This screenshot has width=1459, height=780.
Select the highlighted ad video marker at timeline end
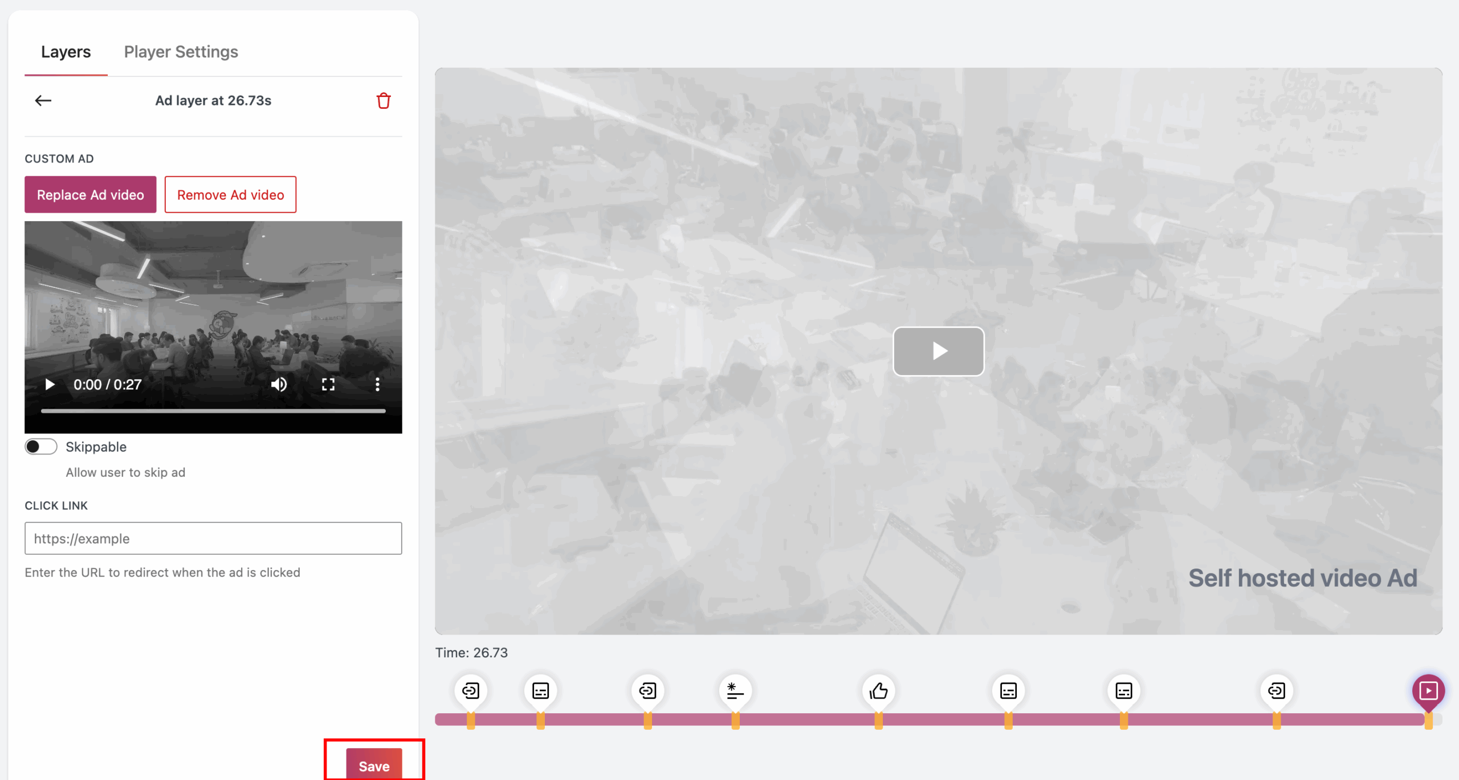click(1428, 691)
